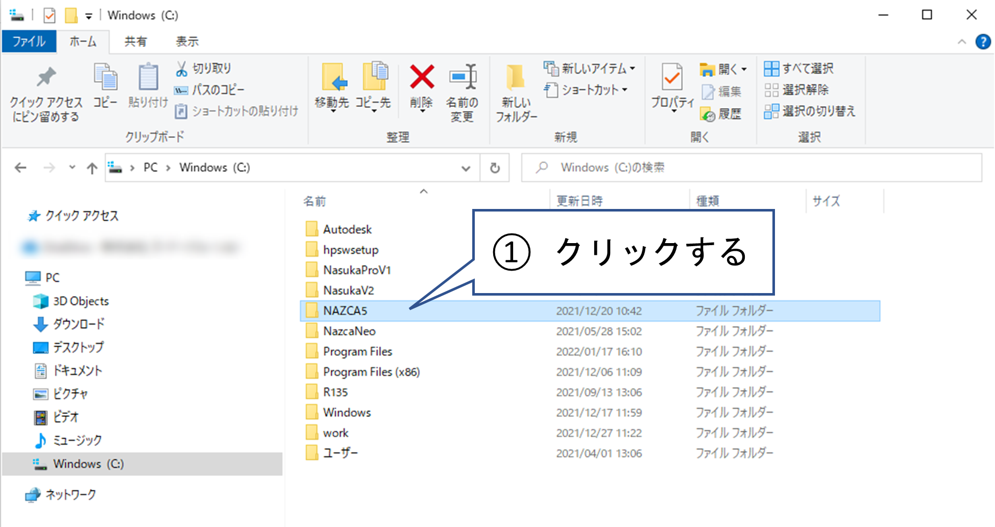Click PC in the address breadcrumb
Screen dimensions: 995x527
click(150, 168)
